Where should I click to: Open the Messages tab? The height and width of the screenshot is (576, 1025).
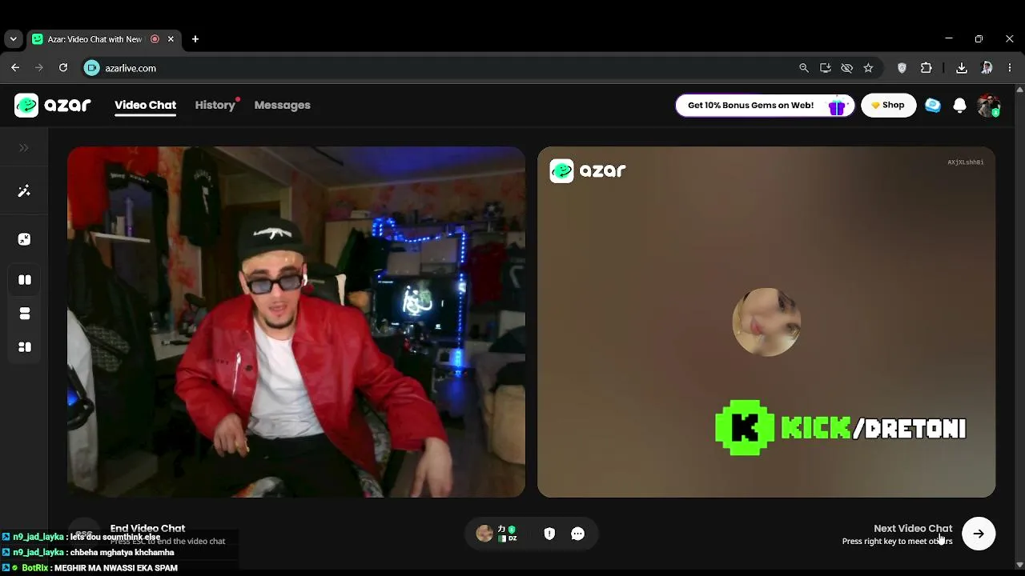pos(282,105)
